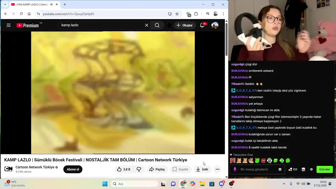
Task: Open Chrome home page button
Action: click(29, 14)
